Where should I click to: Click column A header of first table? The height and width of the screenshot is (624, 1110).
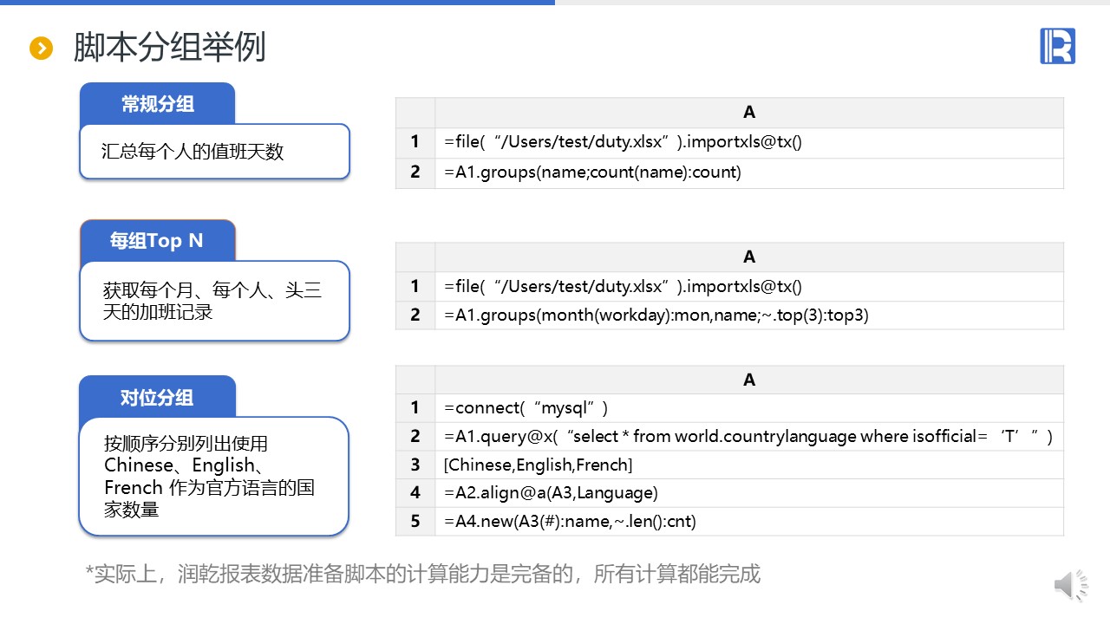click(x=748, y=113)
